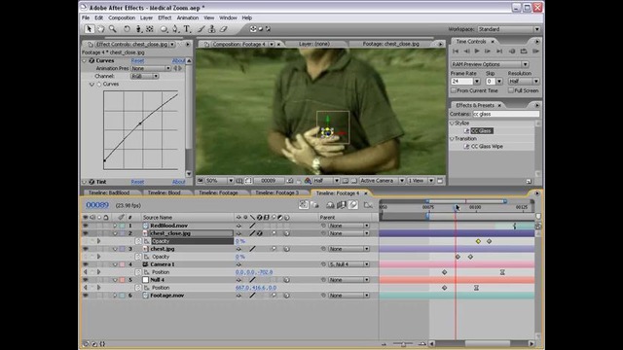Image resolution: width=623 pixels, height=350 pixels.
Task: Select the Hand tool
Action: pos(100,29)
